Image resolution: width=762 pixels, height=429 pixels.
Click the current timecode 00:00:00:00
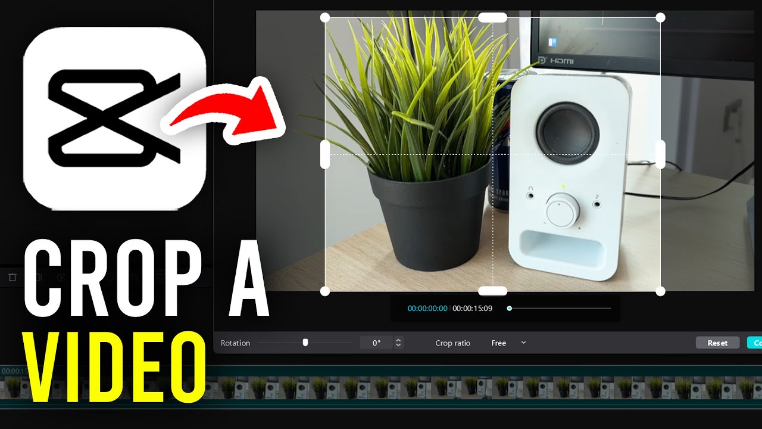pos(427,308)
